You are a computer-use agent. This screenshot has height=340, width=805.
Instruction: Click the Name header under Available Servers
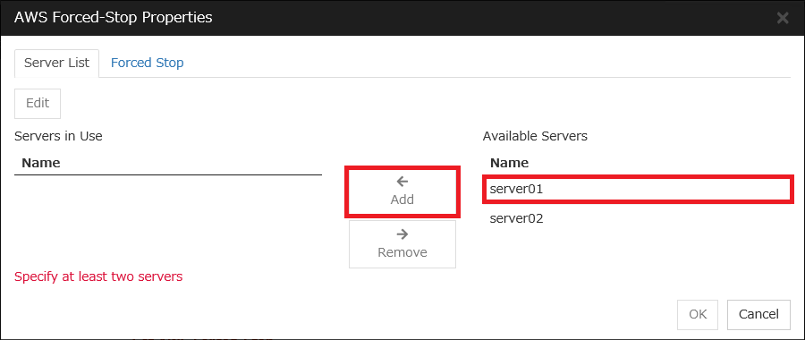click(x=509, y=164)
